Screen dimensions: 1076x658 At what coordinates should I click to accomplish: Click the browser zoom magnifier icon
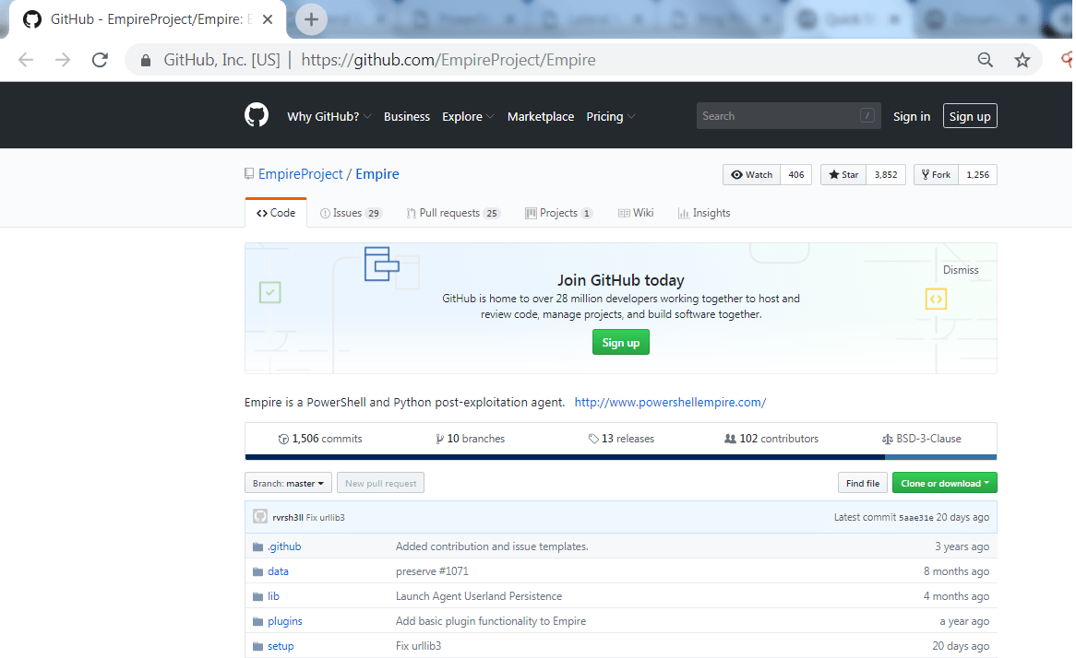click(x=985, y=60)
